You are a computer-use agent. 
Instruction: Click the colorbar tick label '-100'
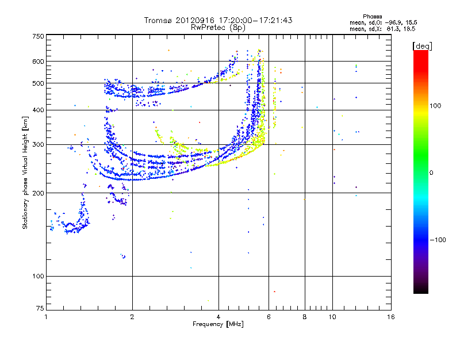(x=438, y=240)
